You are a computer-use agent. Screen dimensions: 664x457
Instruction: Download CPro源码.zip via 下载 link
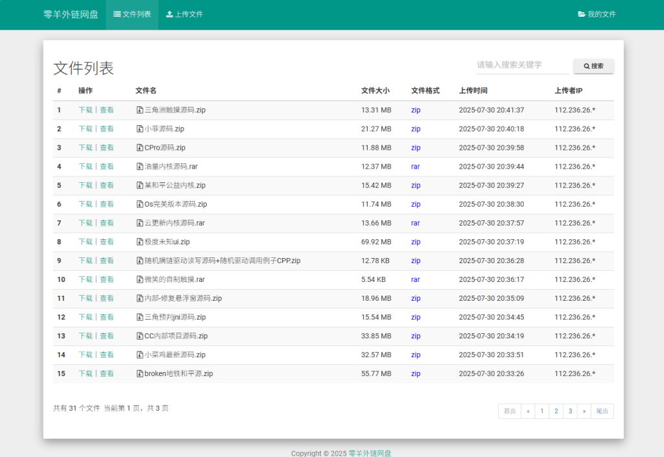[86, 148]
